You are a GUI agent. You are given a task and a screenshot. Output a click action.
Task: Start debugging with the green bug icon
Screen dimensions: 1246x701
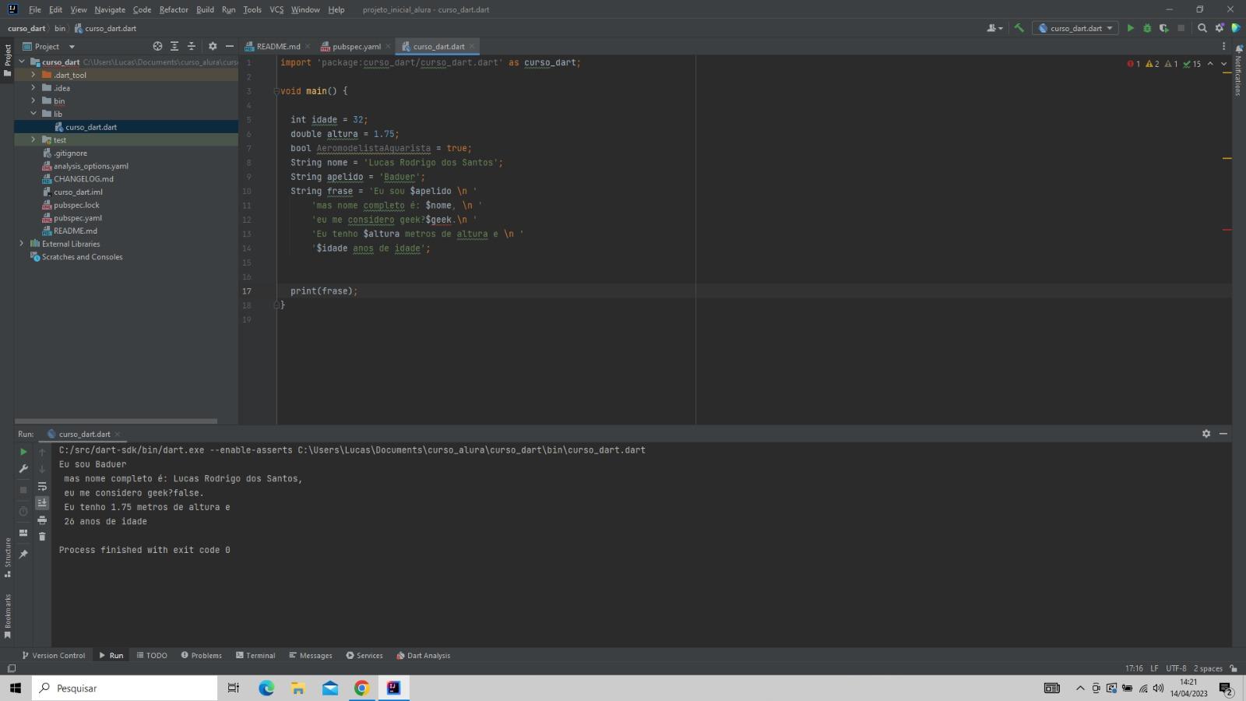1147,28
